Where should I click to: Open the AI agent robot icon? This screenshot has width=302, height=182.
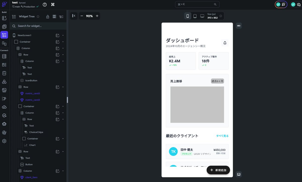[x=4, y=124]
